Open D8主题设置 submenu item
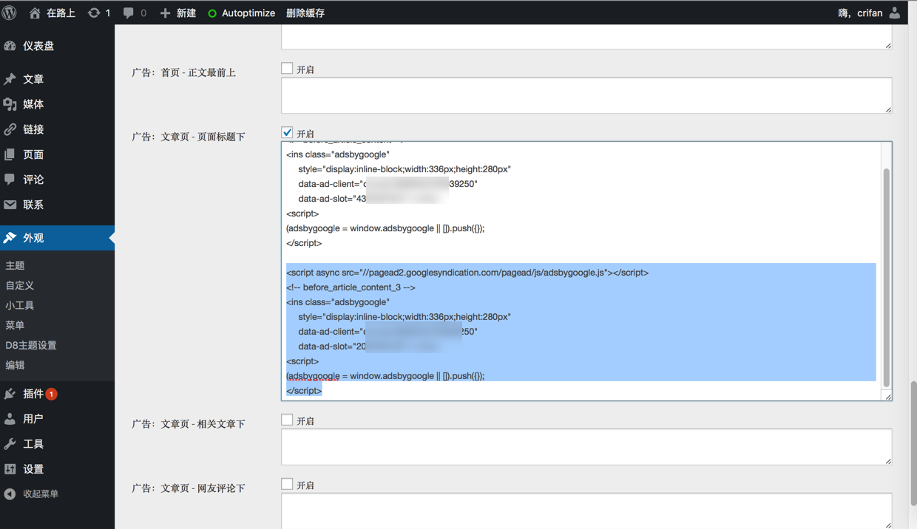Screen dimensions: 917x529 31,345
